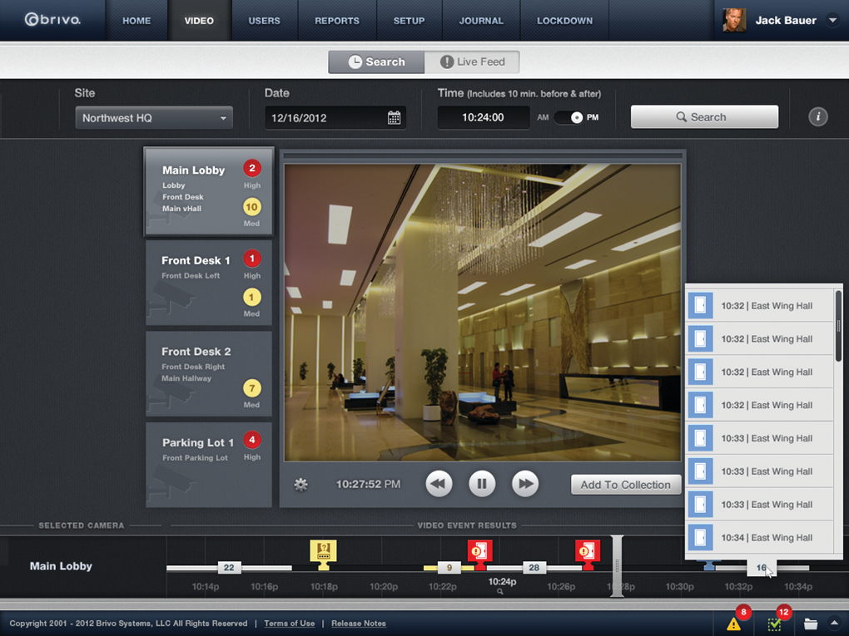
Task: Click the yellow door event marker near 10:19p
Action: pyautogui.click(x=324, y=550)
